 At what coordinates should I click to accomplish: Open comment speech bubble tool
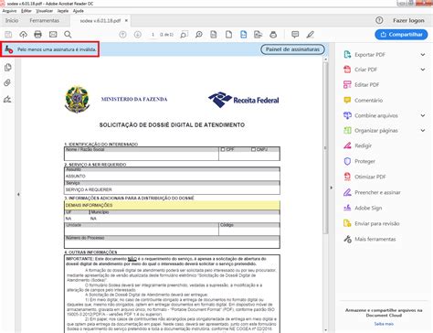point(295,35)
